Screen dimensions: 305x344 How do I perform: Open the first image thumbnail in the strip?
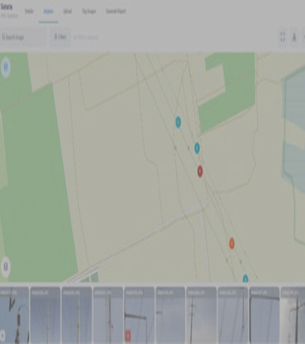pos(14,315)
